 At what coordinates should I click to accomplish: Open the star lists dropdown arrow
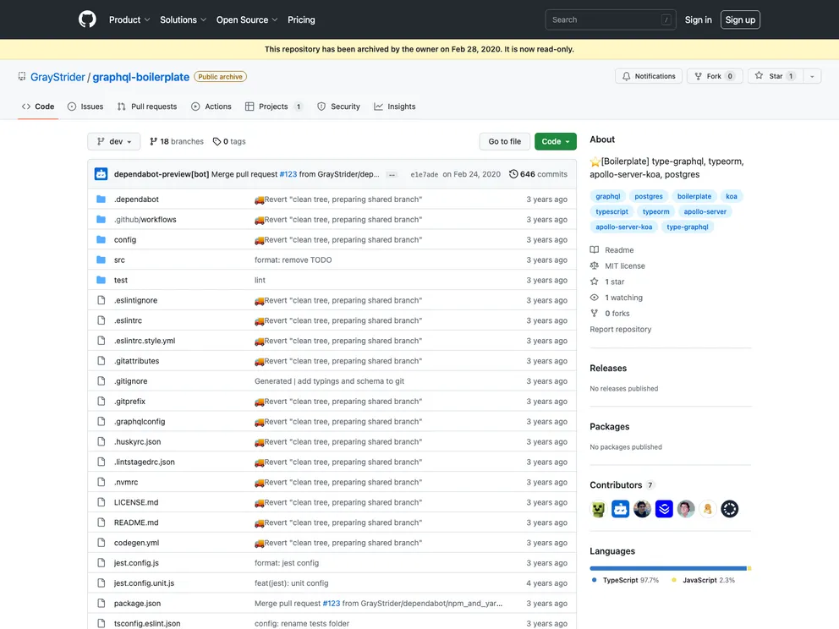[812, 76]
